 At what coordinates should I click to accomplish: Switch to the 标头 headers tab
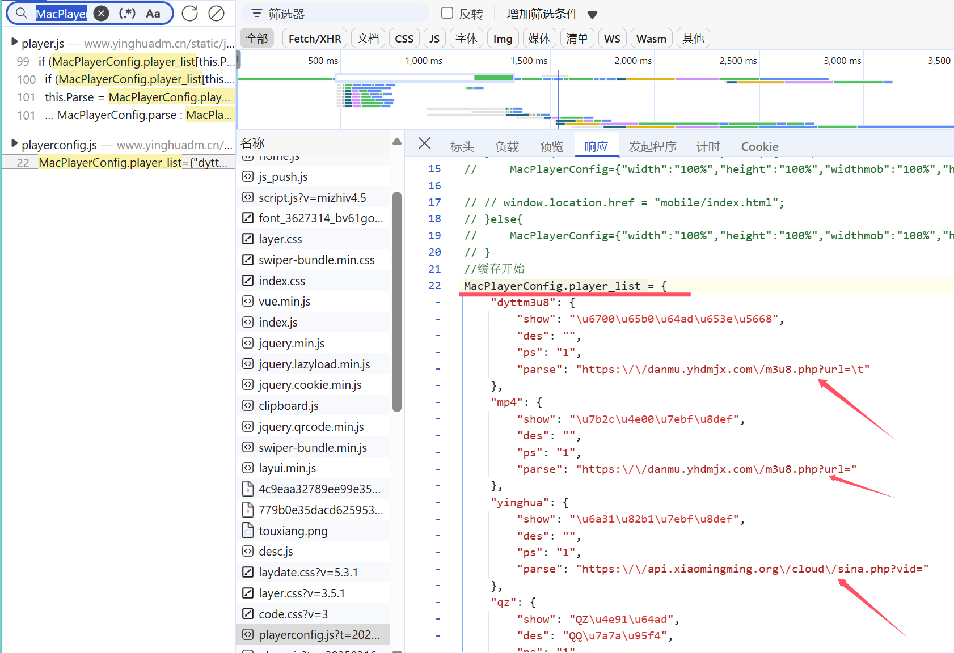coord(462,147)
